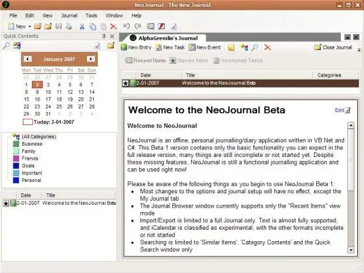Open the Tools menu
This screenshot has height=273, width=364.
pyautogui.click(x=91, y=15)
